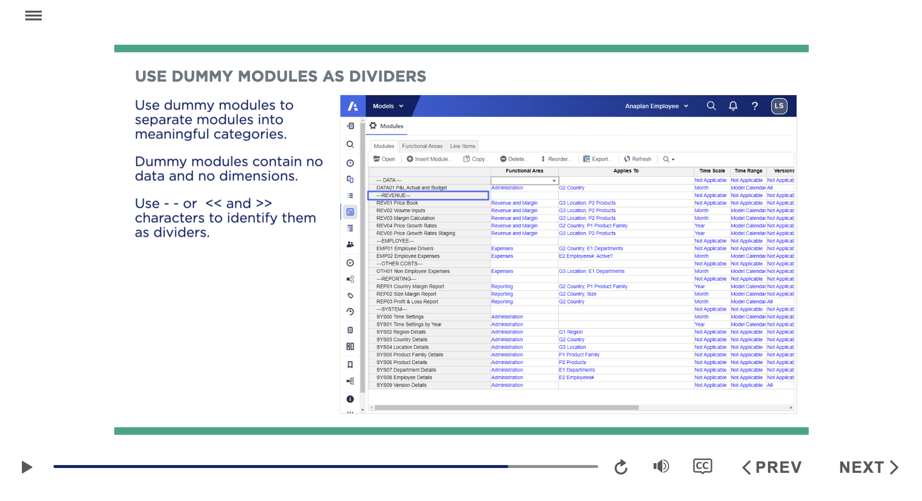Click the Export toolbar button
Screen dimensions: 922x501
[x=598, y=159]
